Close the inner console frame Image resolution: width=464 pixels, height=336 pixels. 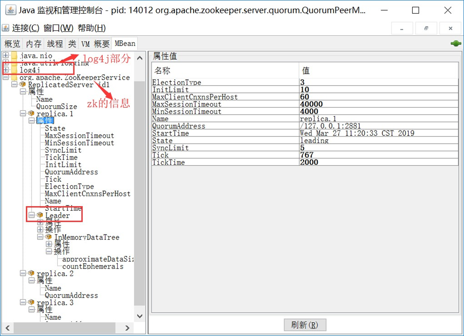[x=450, y=28]
